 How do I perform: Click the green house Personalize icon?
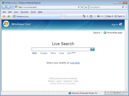[x=105, y=33]
